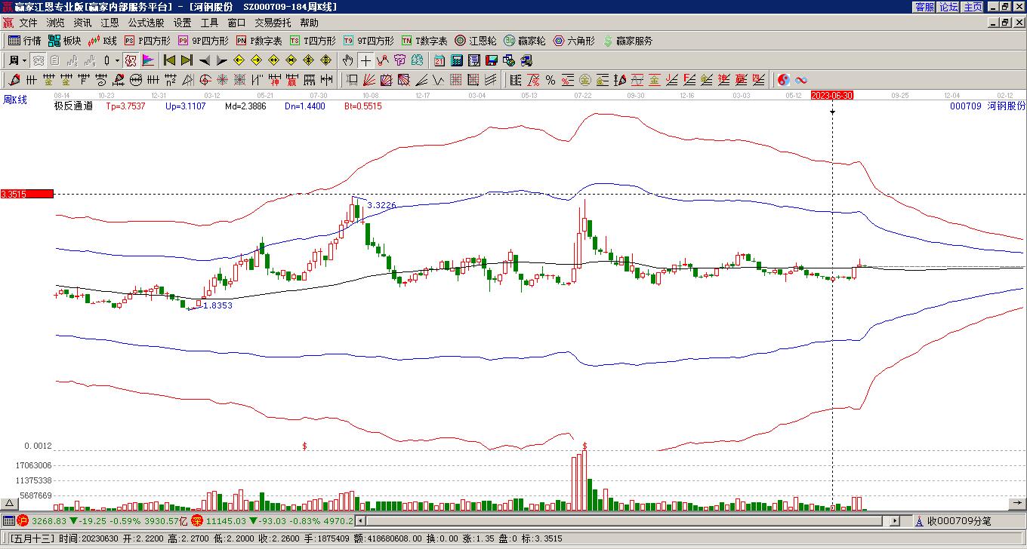Open the P四方形 square tool
Screen dimensions: 1027x549
[147, 41]
